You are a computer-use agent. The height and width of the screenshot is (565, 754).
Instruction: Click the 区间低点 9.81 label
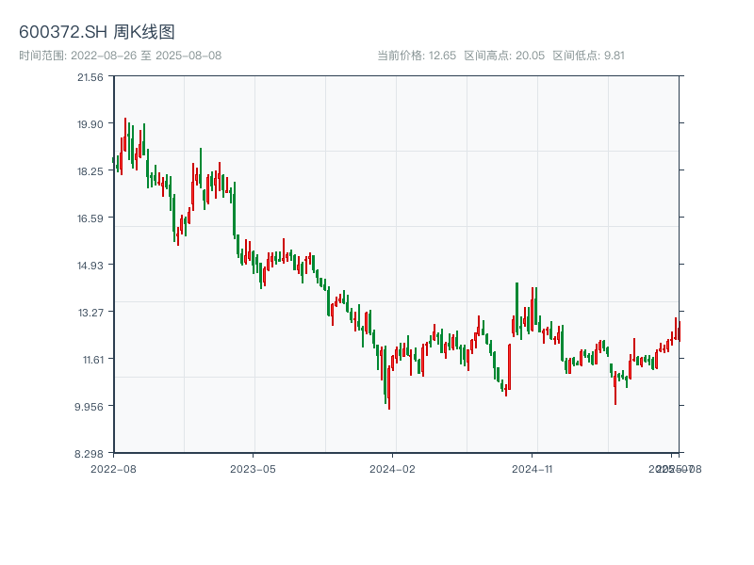[x=588, y=56]
